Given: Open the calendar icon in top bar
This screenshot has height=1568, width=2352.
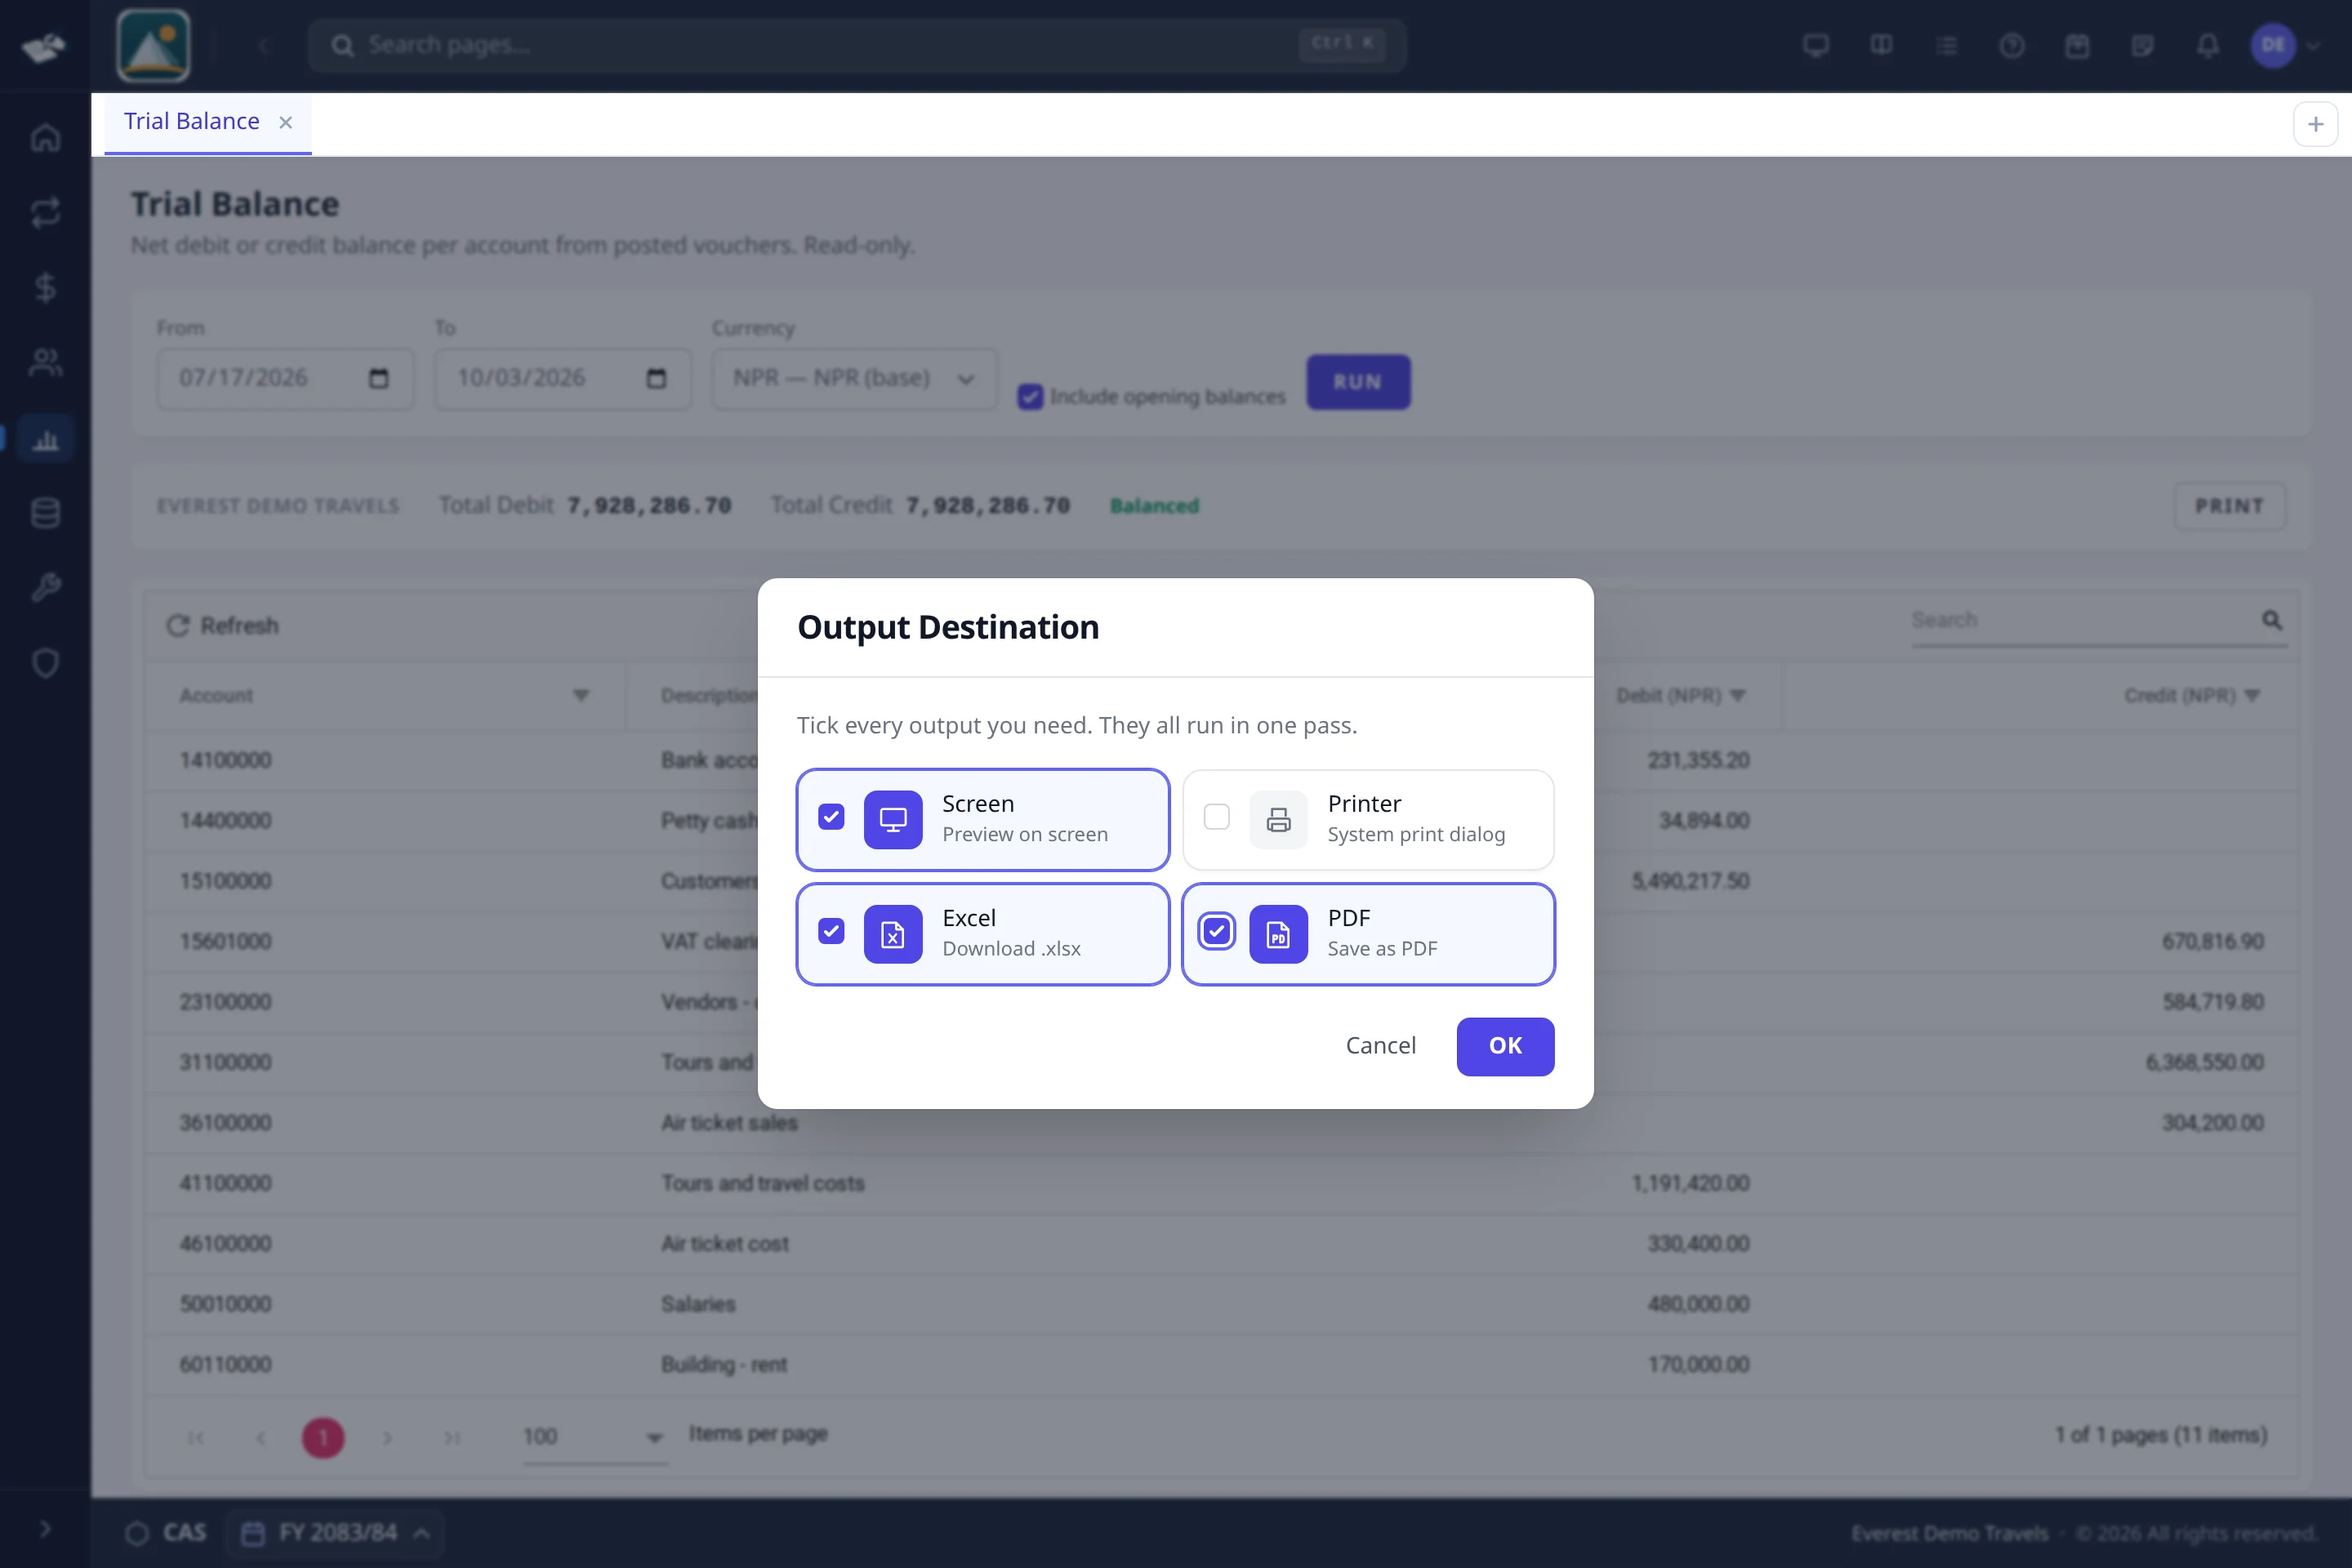Looking at the screenshot, I should point(2077,46).
